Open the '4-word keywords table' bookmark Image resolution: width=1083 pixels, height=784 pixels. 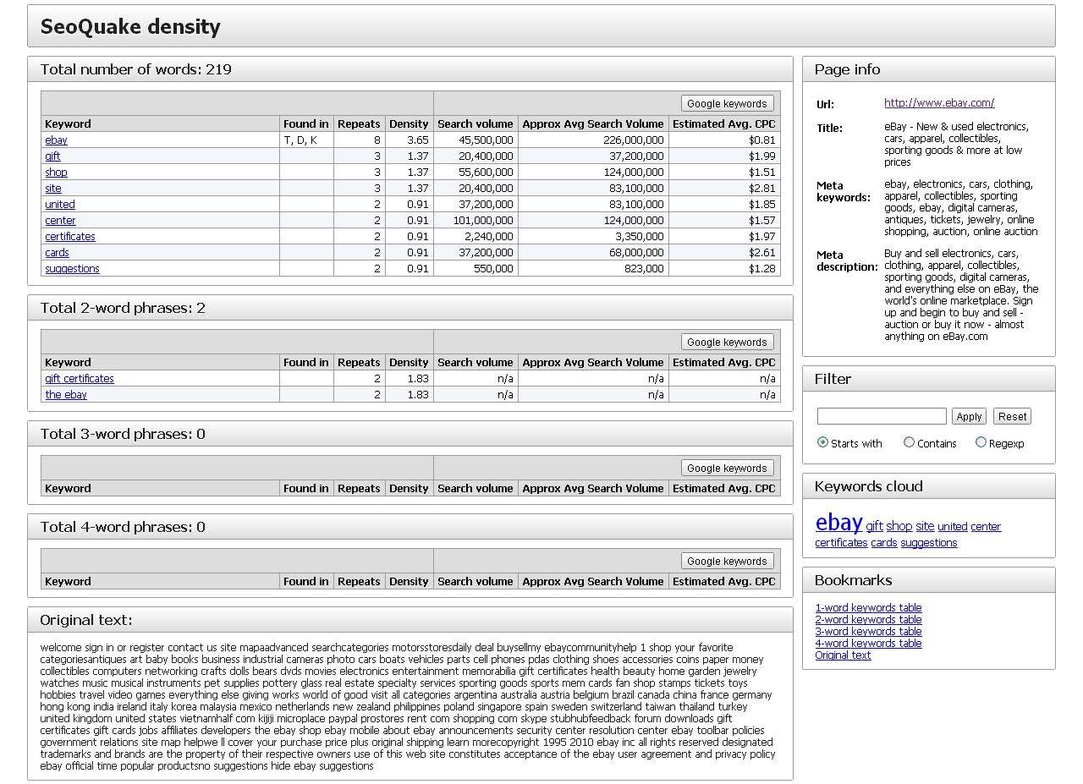click(868, 644)
